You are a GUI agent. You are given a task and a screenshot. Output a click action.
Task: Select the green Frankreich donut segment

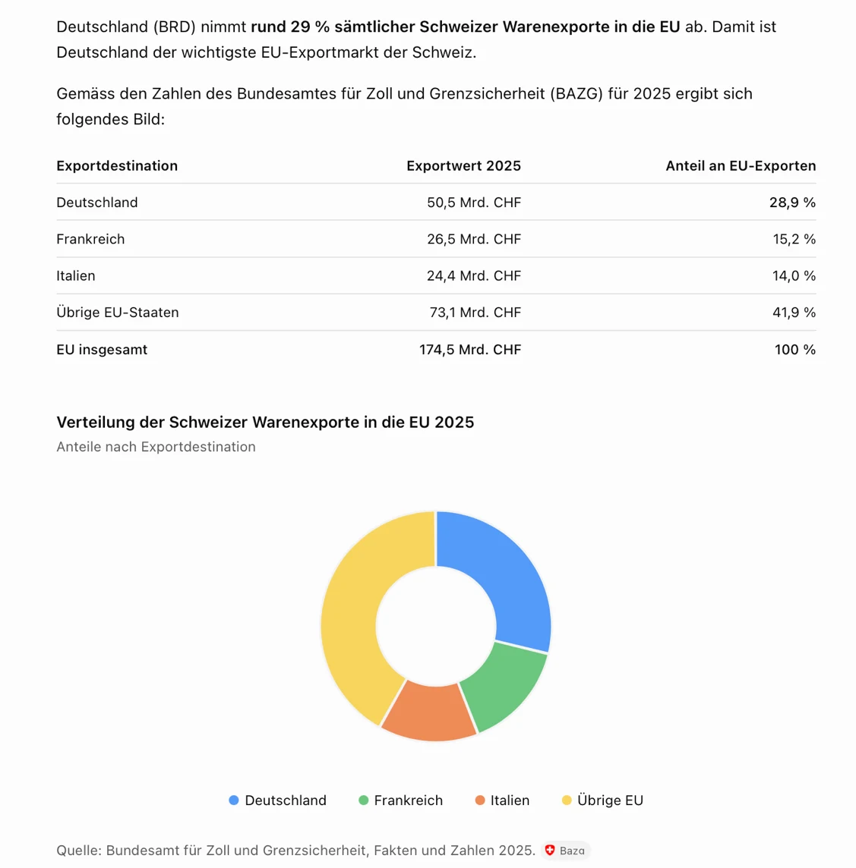click(505, 688)
